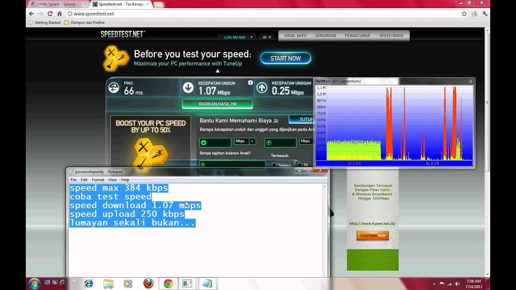Click the browser back arrow
This screenshot has width=516, height=290.
[x=31, y=14]
